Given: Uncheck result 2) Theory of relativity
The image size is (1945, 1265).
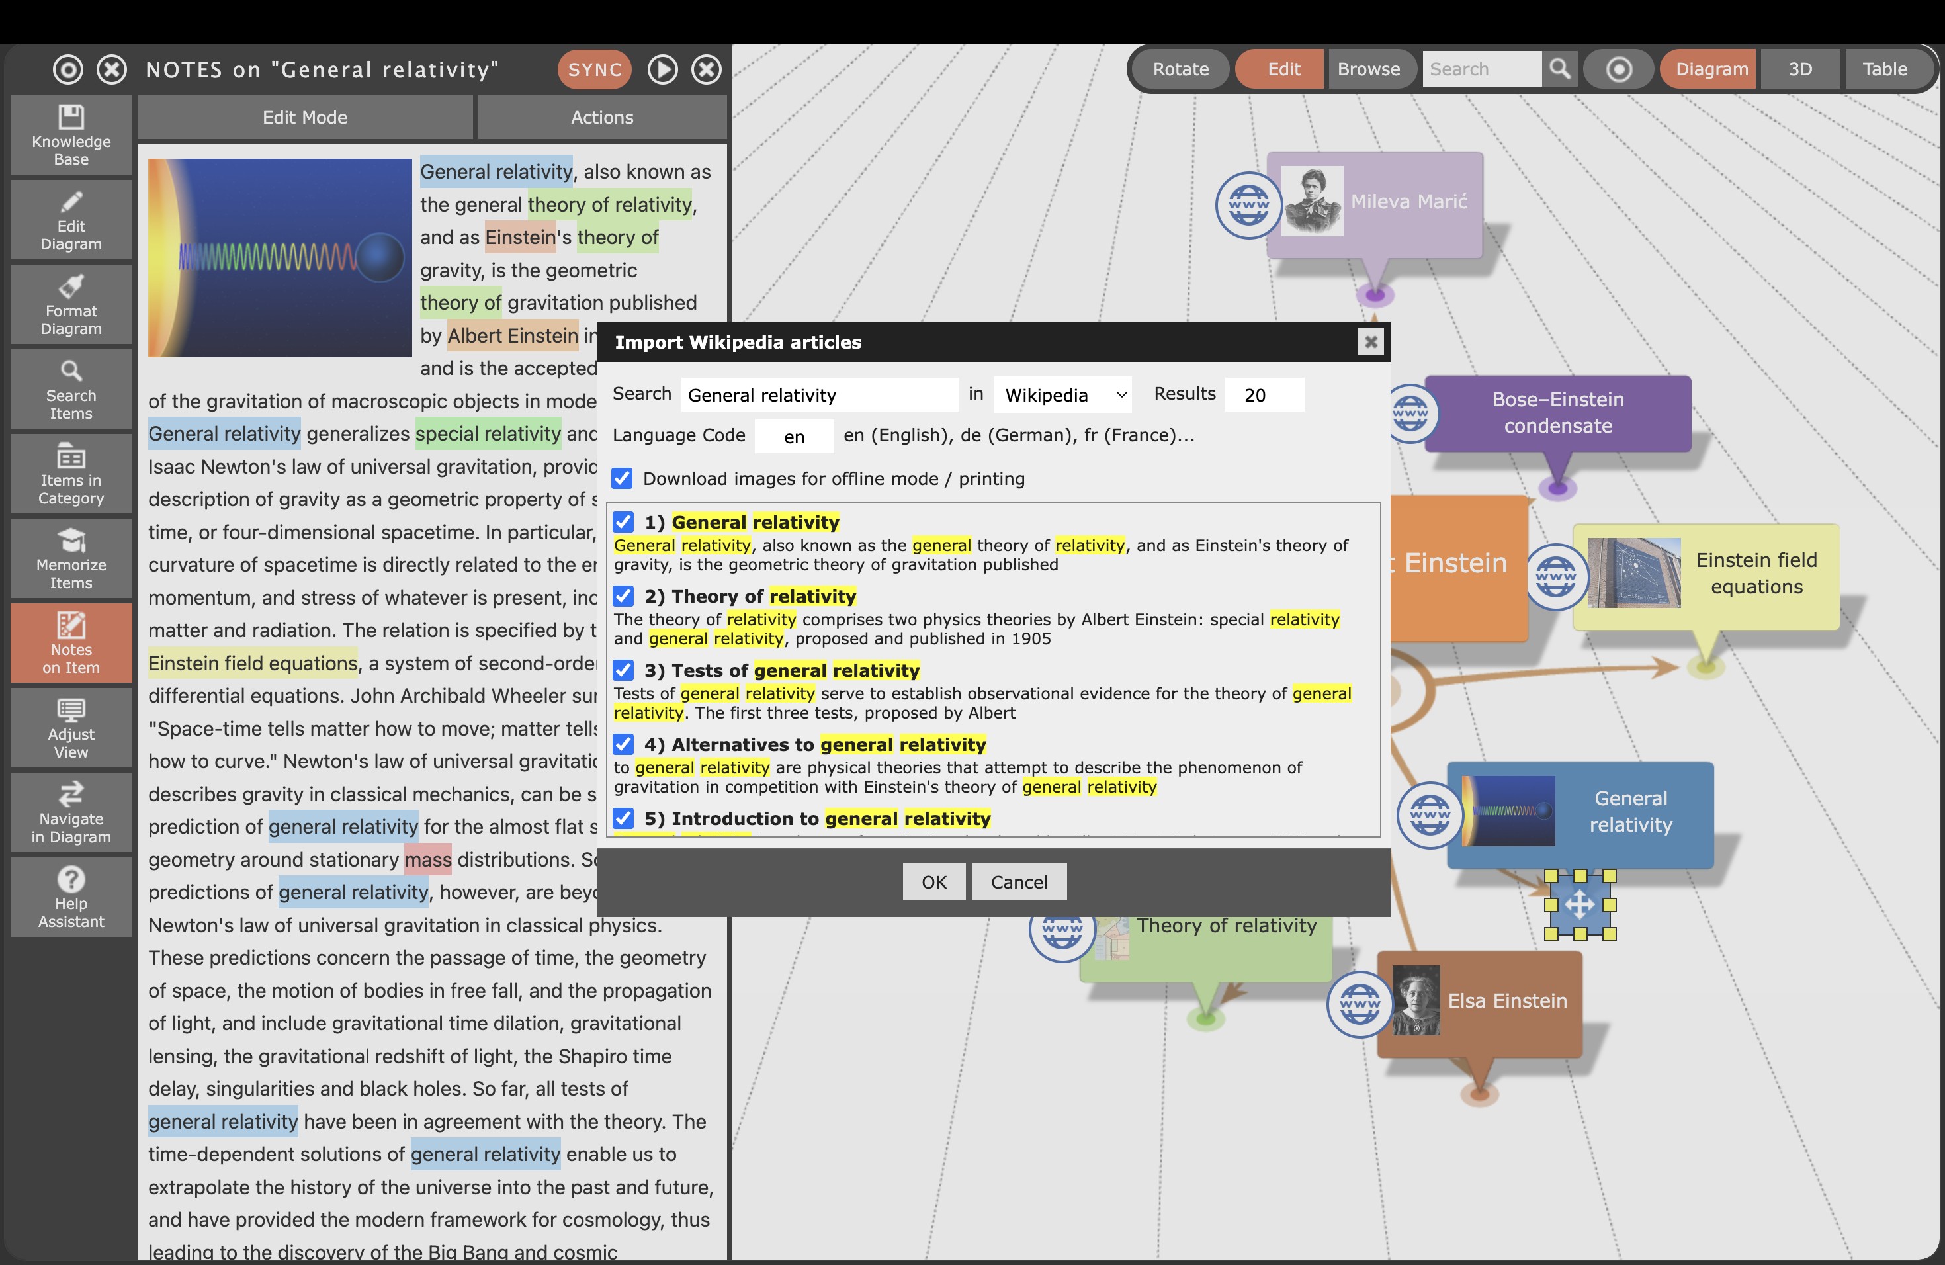Looking at the screenshot, I should pyautogui.click(x=624, y=595).
